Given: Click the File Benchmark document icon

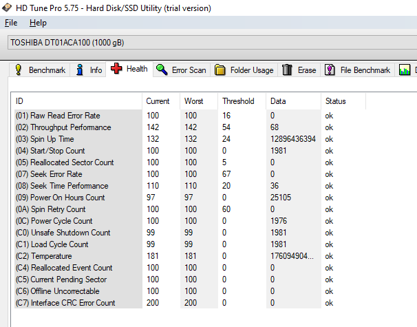Looking at the screenshot, I should (330, 70).
